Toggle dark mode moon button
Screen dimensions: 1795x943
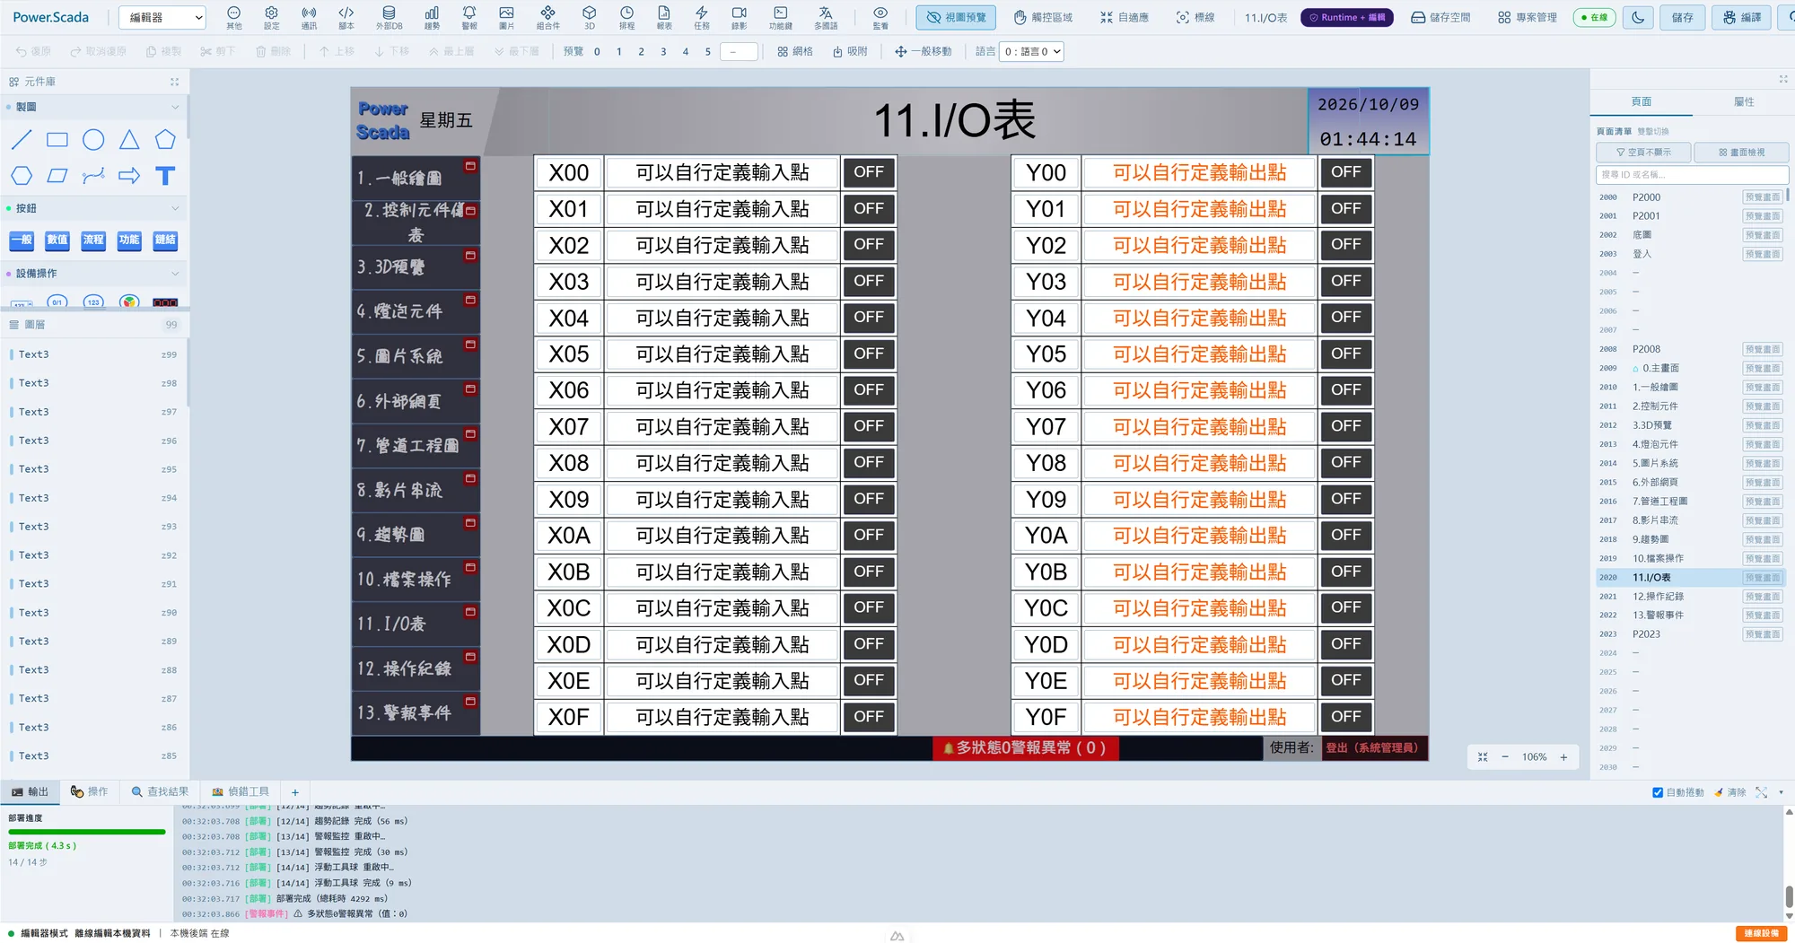tap(1638, 17)
